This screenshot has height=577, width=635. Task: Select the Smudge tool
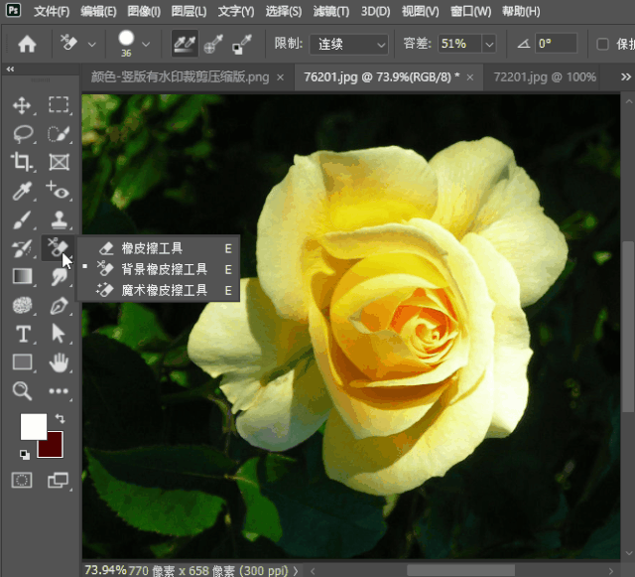(x=60, y=277)
